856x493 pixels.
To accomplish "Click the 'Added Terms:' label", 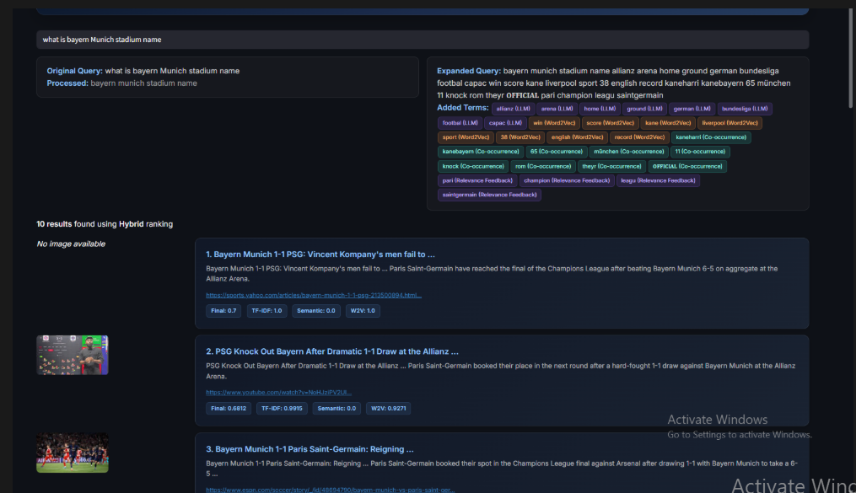I will click(462, 108).
